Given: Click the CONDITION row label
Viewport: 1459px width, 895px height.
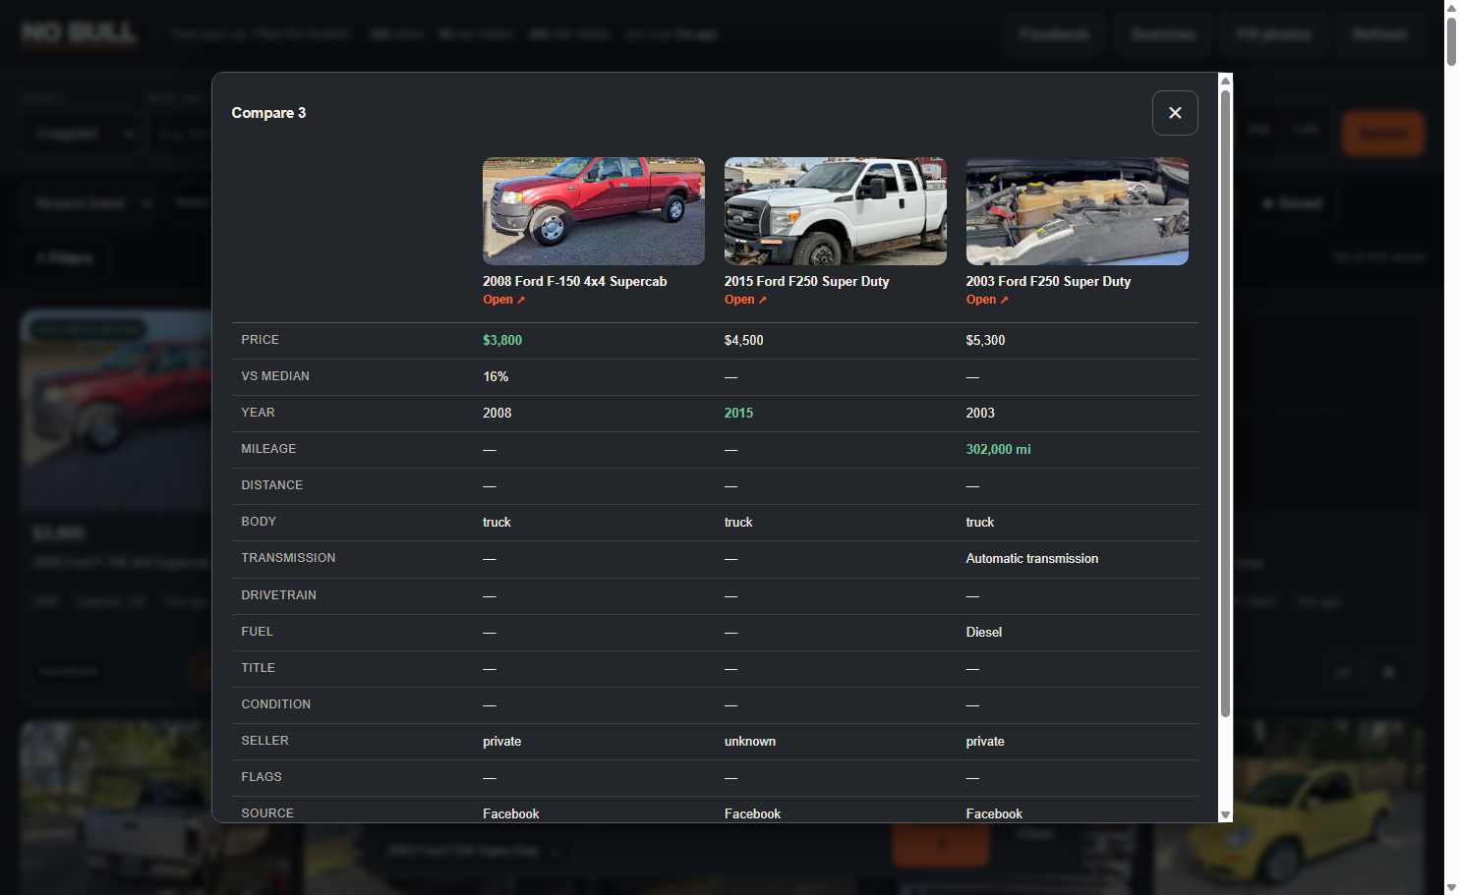Looking at the screenshot, I should point(276,704).
